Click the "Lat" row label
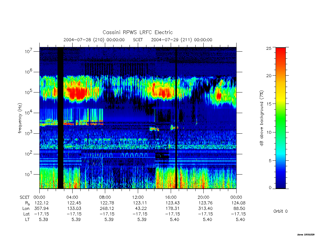Viewport: 315px width, 236px height. pyautogui.click(x=26, y=214)
